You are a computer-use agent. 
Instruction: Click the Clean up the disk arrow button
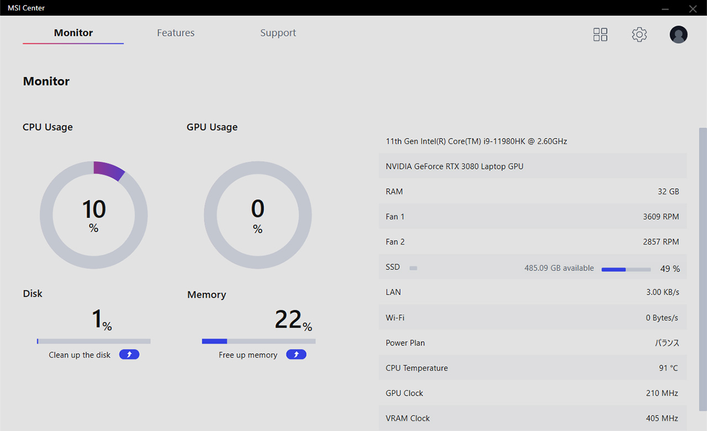click(129, 354)
